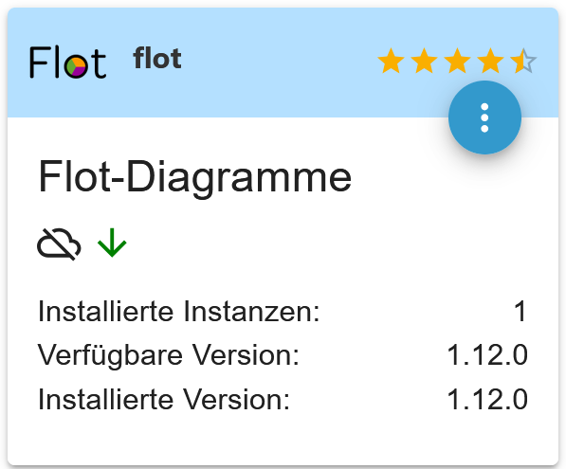566x469 pixels.
Task: Click the available version value 1.12.0
Action: click(x=487, y=355)
